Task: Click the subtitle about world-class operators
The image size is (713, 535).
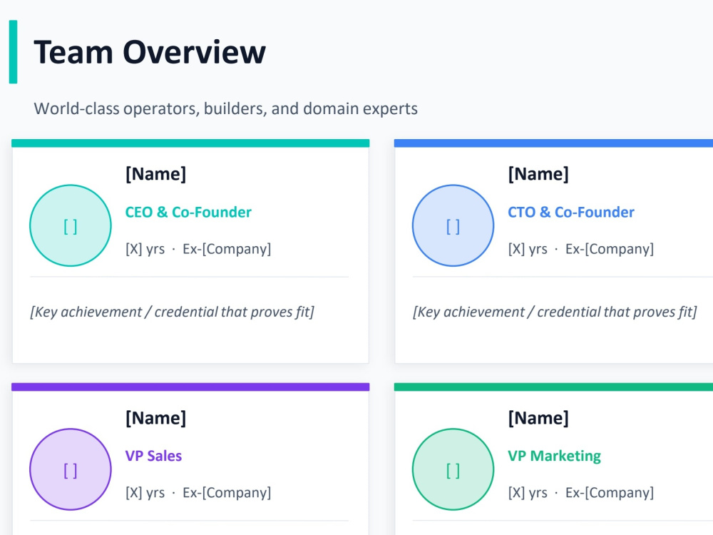Action: click(225, 108)
